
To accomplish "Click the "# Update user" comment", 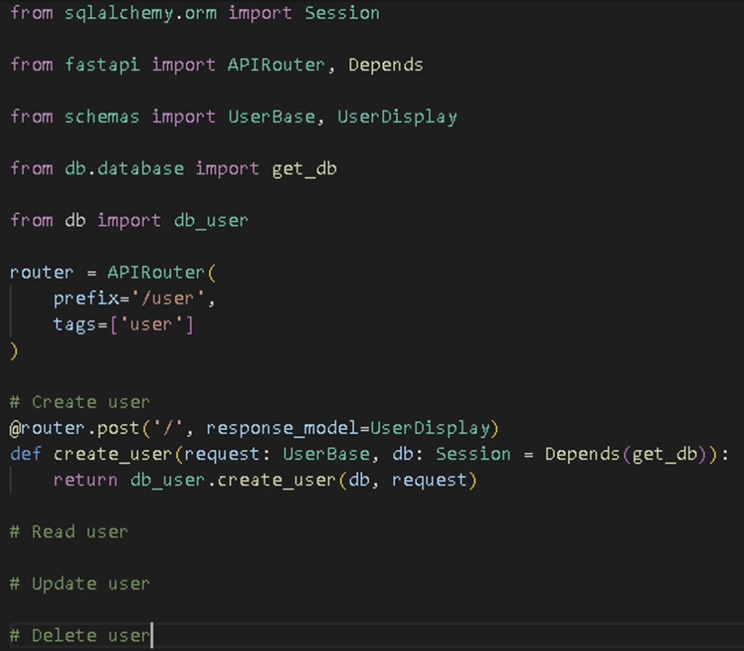I will 80,583.
